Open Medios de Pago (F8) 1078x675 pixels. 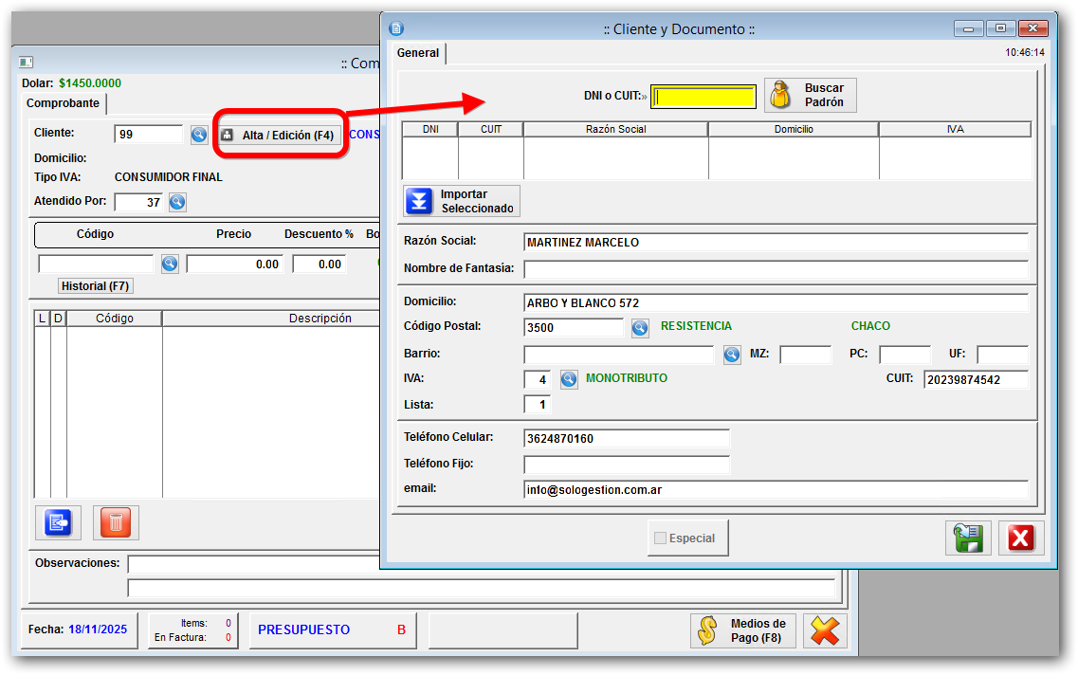click(742, 630)
